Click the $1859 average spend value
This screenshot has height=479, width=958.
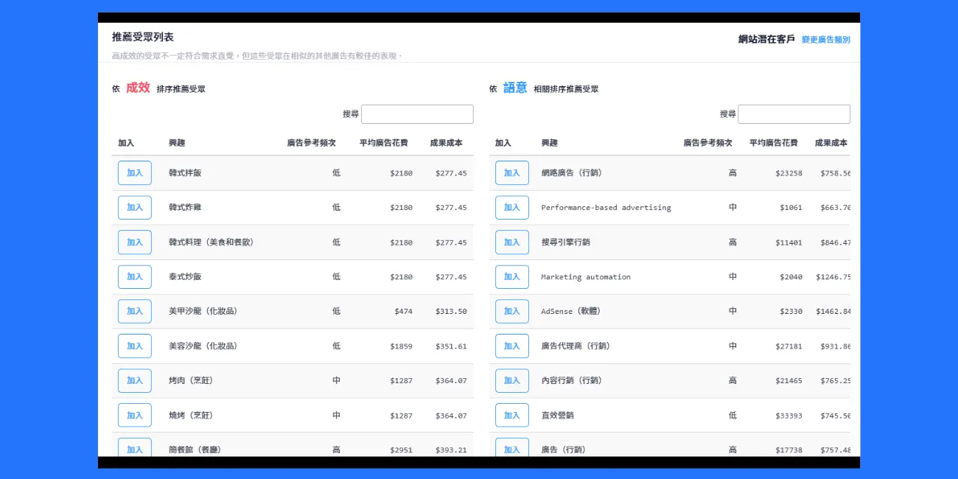tap(402, 346)
